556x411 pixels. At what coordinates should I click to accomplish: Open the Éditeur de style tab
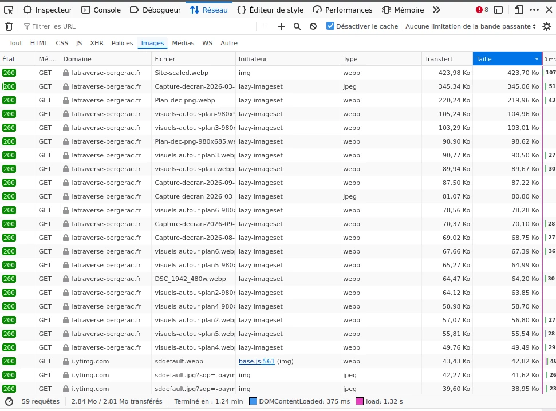(x=270, y=10)
